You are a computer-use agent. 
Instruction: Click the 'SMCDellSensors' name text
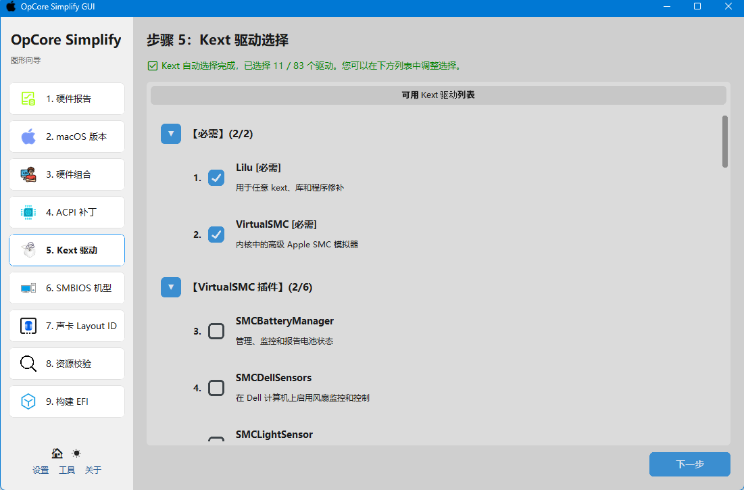[x=274, y=378]
